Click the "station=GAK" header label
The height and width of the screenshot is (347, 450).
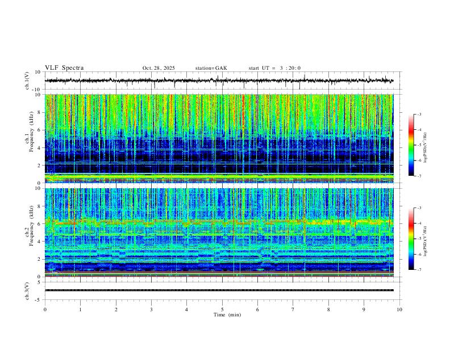(211, 68)
